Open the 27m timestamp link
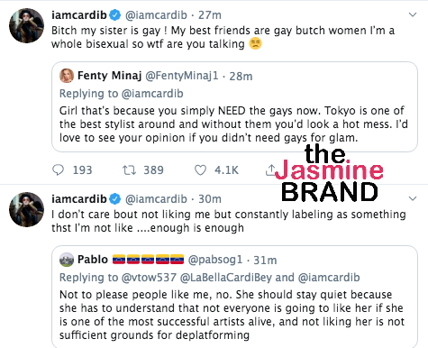The height and width of the screenshot is (348, 428). (210, 14)
